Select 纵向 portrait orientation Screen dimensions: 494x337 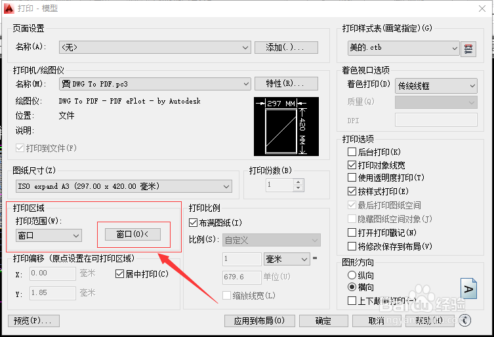(x=352, y=275)
